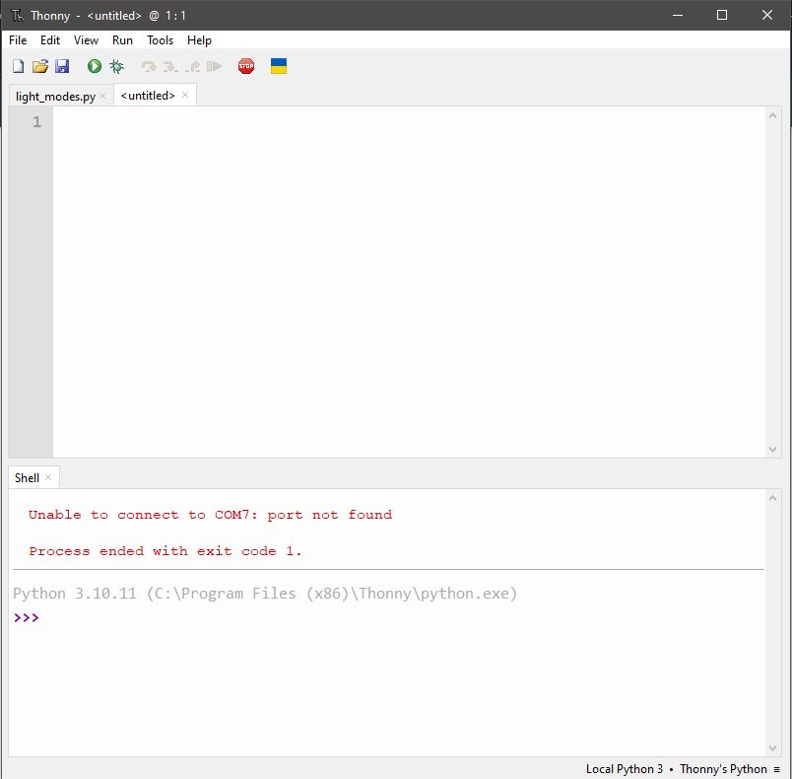
Task: Click the editor scrollbar down arrow
Action: pyautogui.click(x=772, y=450)
